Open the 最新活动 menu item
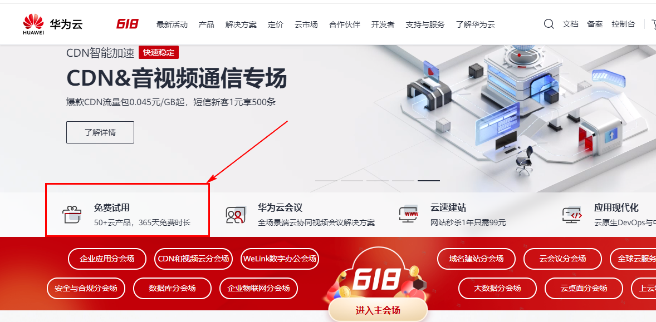 click(x=172, y=24)
